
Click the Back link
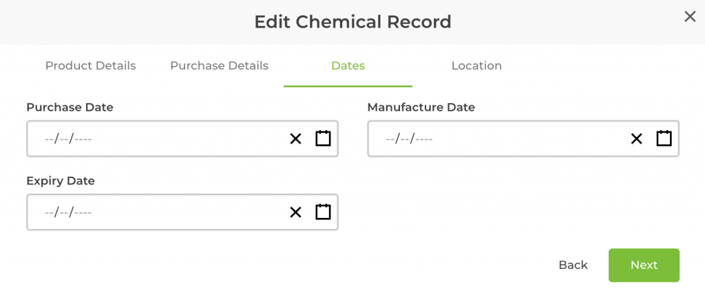coord(573,265)
